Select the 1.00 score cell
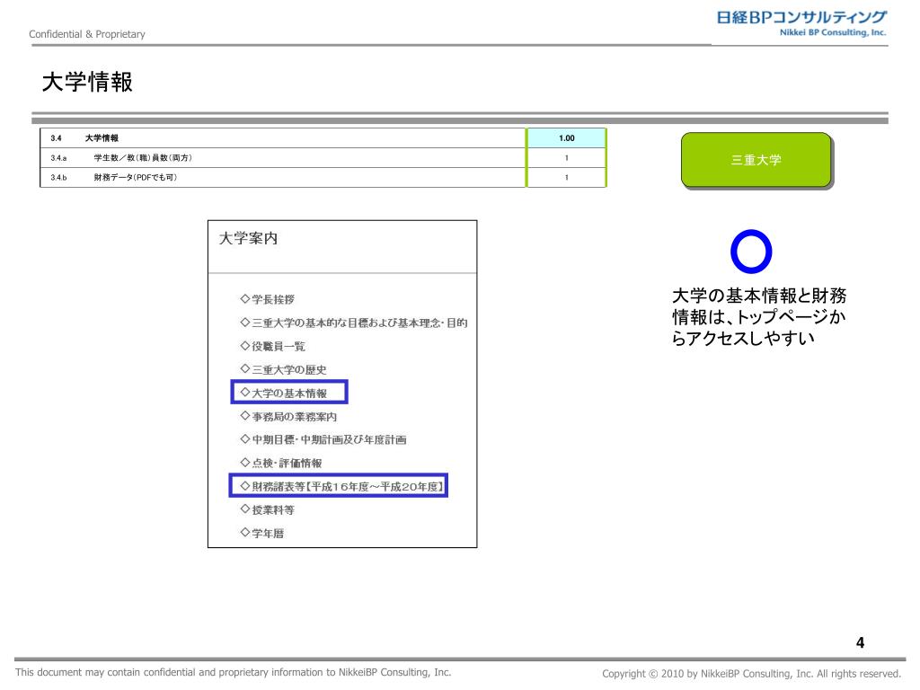 (567, 137)
